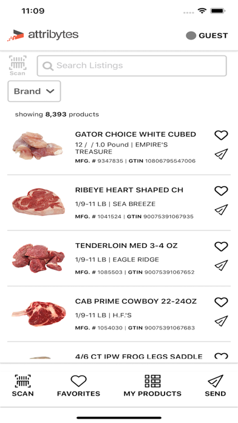Go to the Send tab
This screenshot has height=423, width=238.
[x=216, y=386]
